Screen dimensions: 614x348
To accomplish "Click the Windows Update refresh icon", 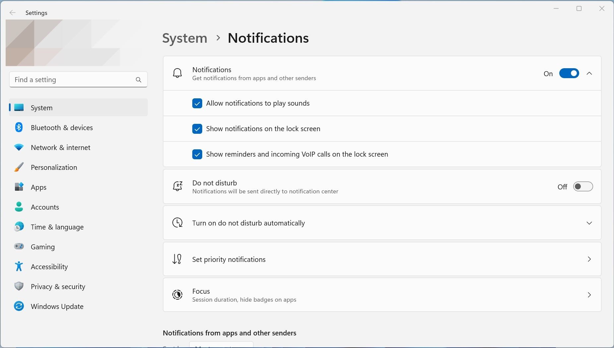I will point(19,306).
